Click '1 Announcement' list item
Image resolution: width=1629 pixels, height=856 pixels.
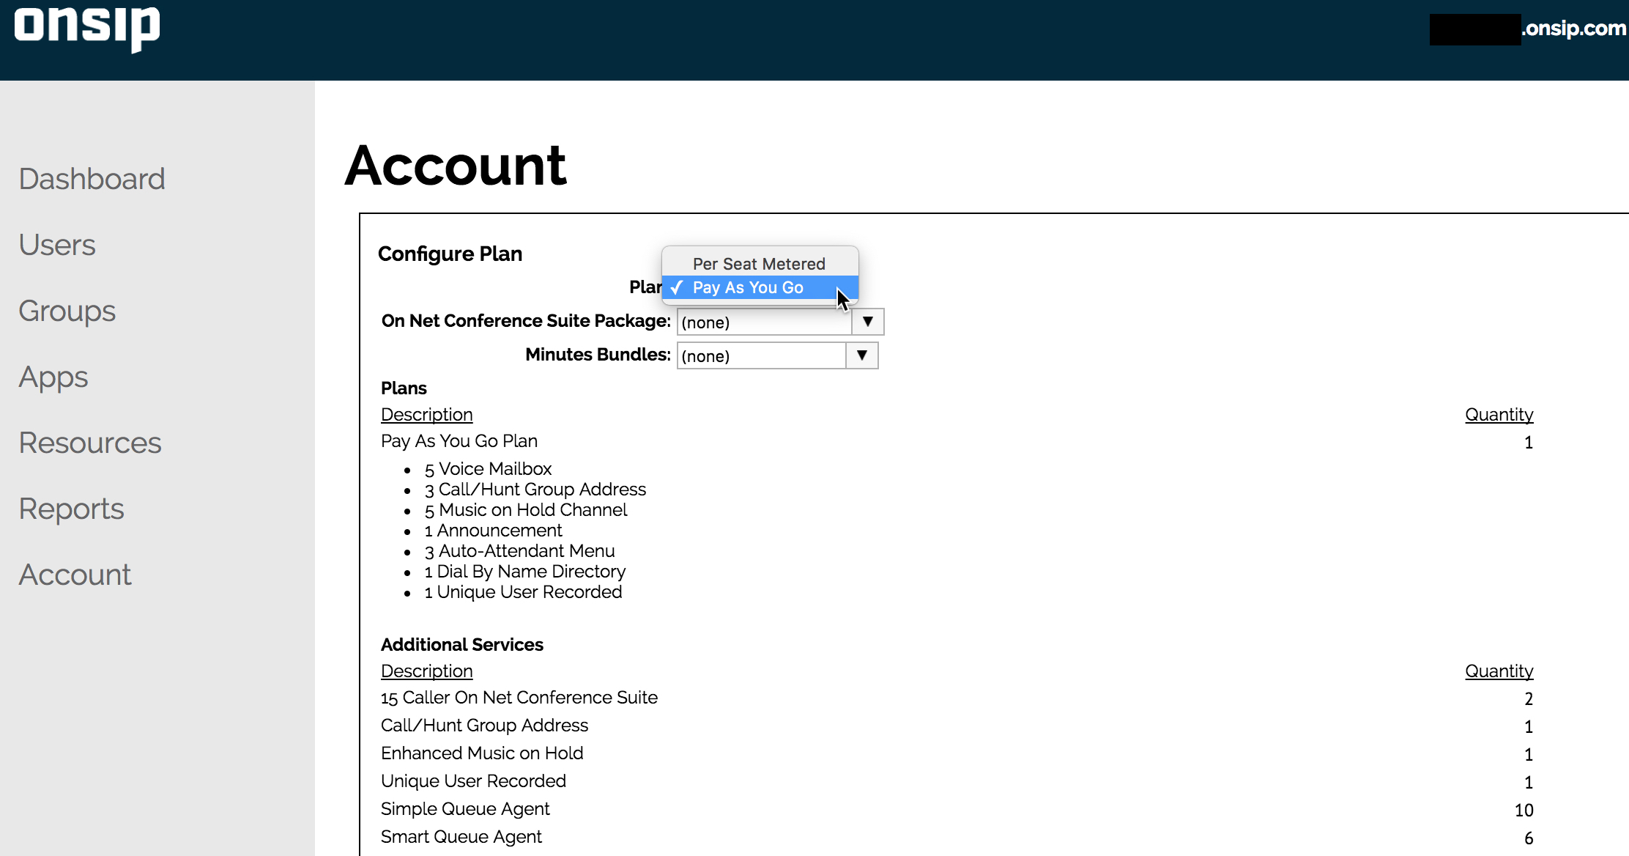494,530
